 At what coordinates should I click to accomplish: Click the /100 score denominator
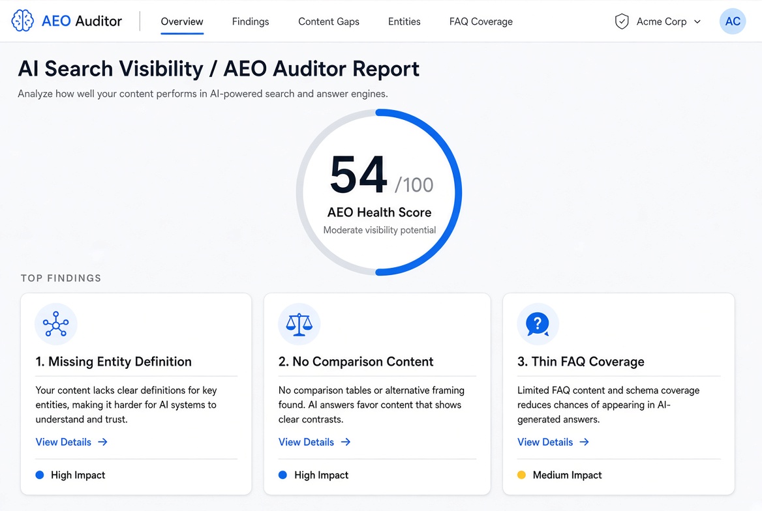[414, 184]
